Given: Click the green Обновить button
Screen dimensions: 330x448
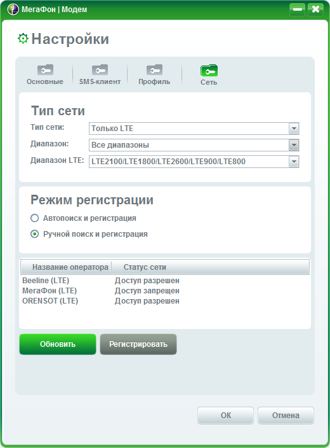Looking at the screenshot, I should point(58,344).
